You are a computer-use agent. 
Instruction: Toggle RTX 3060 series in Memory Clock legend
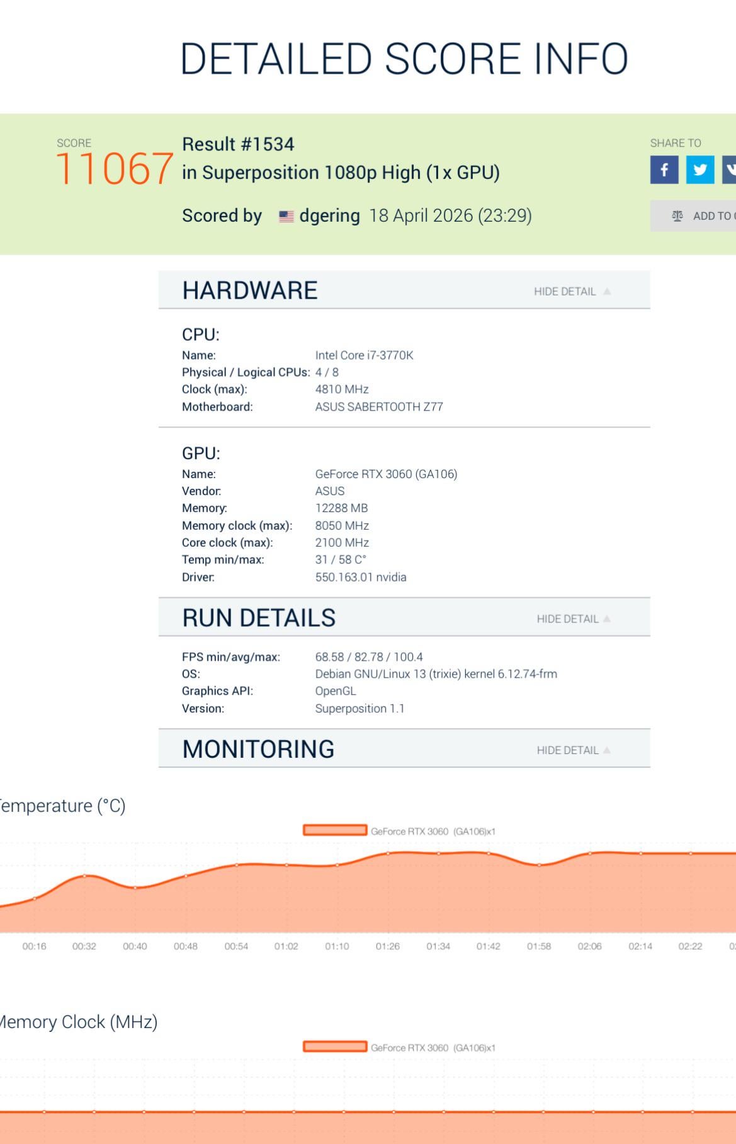(x=335, y=1046)
